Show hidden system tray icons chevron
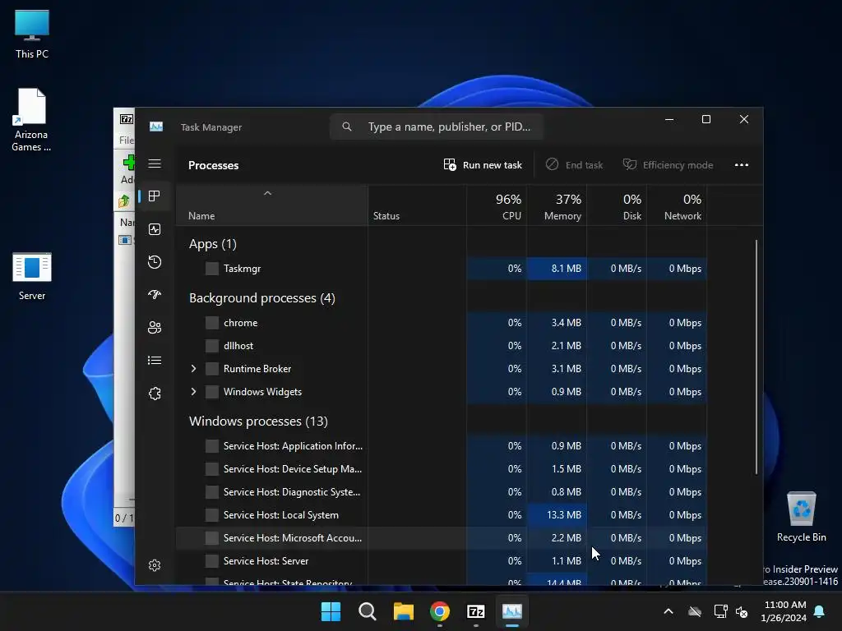The height and width of the screenshot is (631, 842). [x=669, y=611]
